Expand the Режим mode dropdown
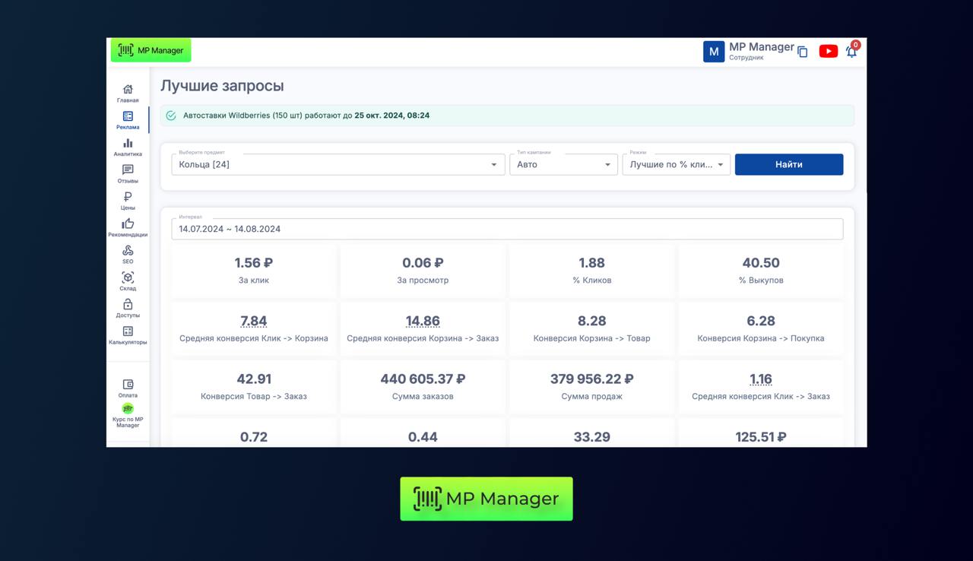The height and width of the screenshot is (561, 973). [x=676, y=164]
